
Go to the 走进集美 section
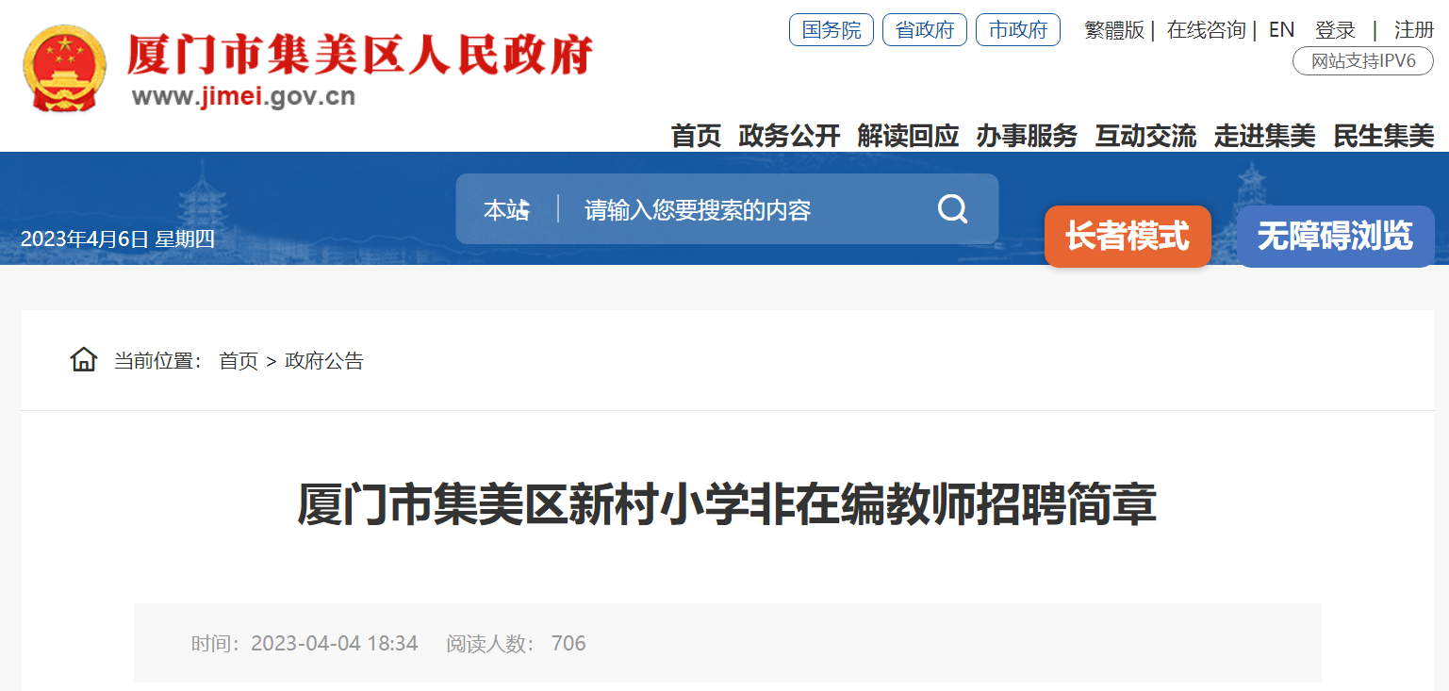[1264, 136]
